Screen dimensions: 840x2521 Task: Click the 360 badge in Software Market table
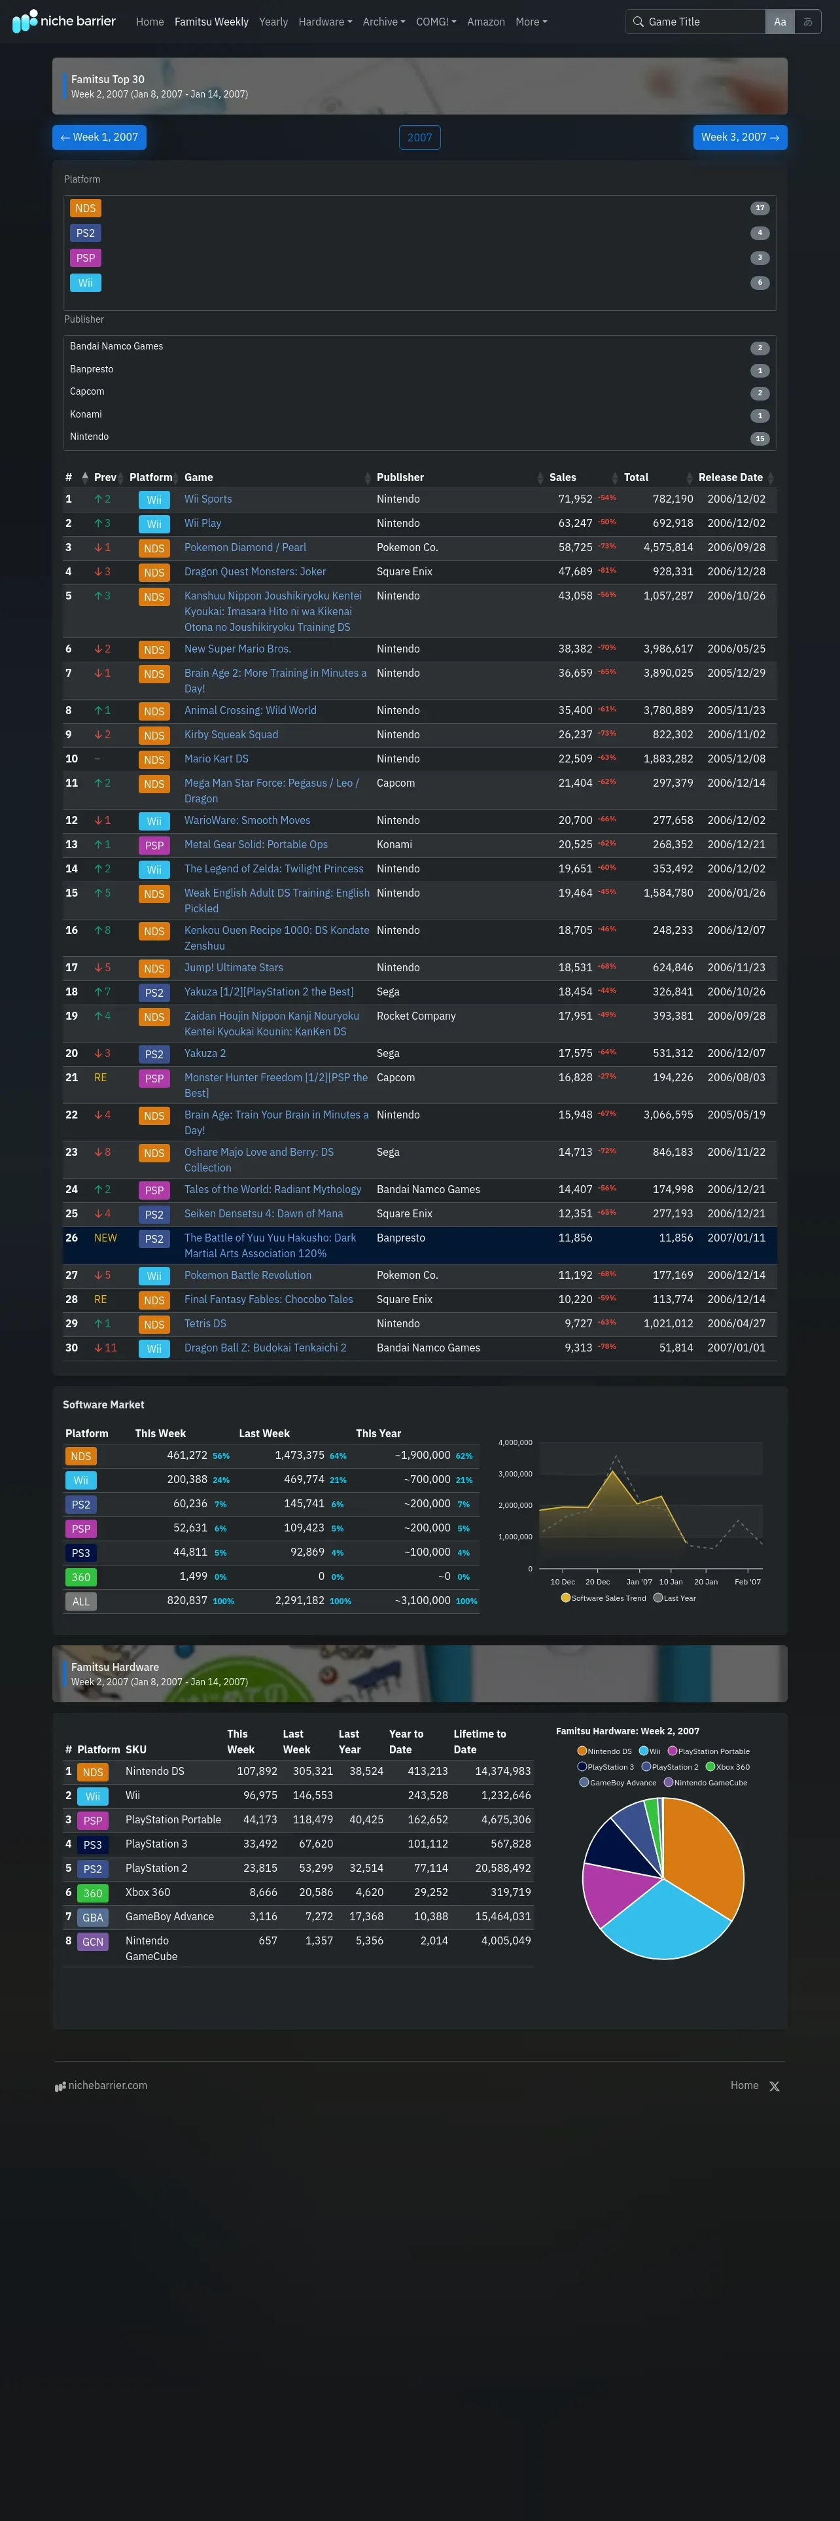pyautogui.click(x=81, y=1577)
